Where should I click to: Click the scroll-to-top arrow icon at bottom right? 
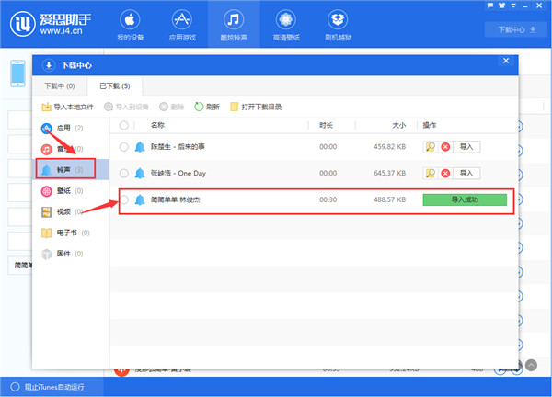[531, 366]
